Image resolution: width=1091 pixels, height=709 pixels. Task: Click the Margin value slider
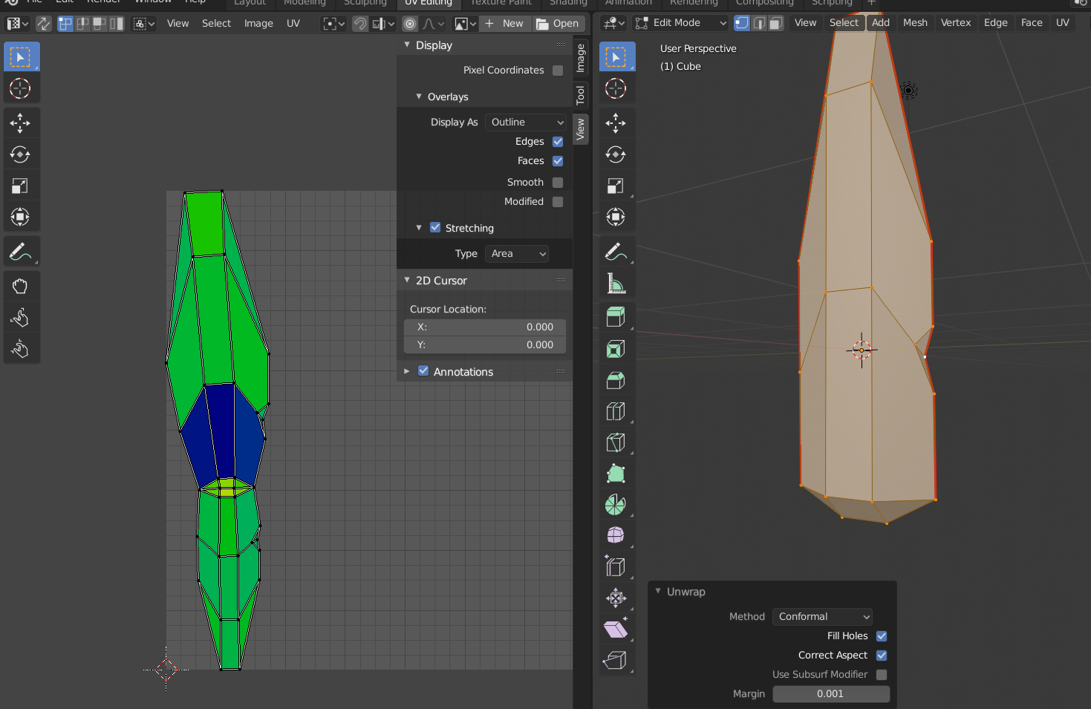830,694
